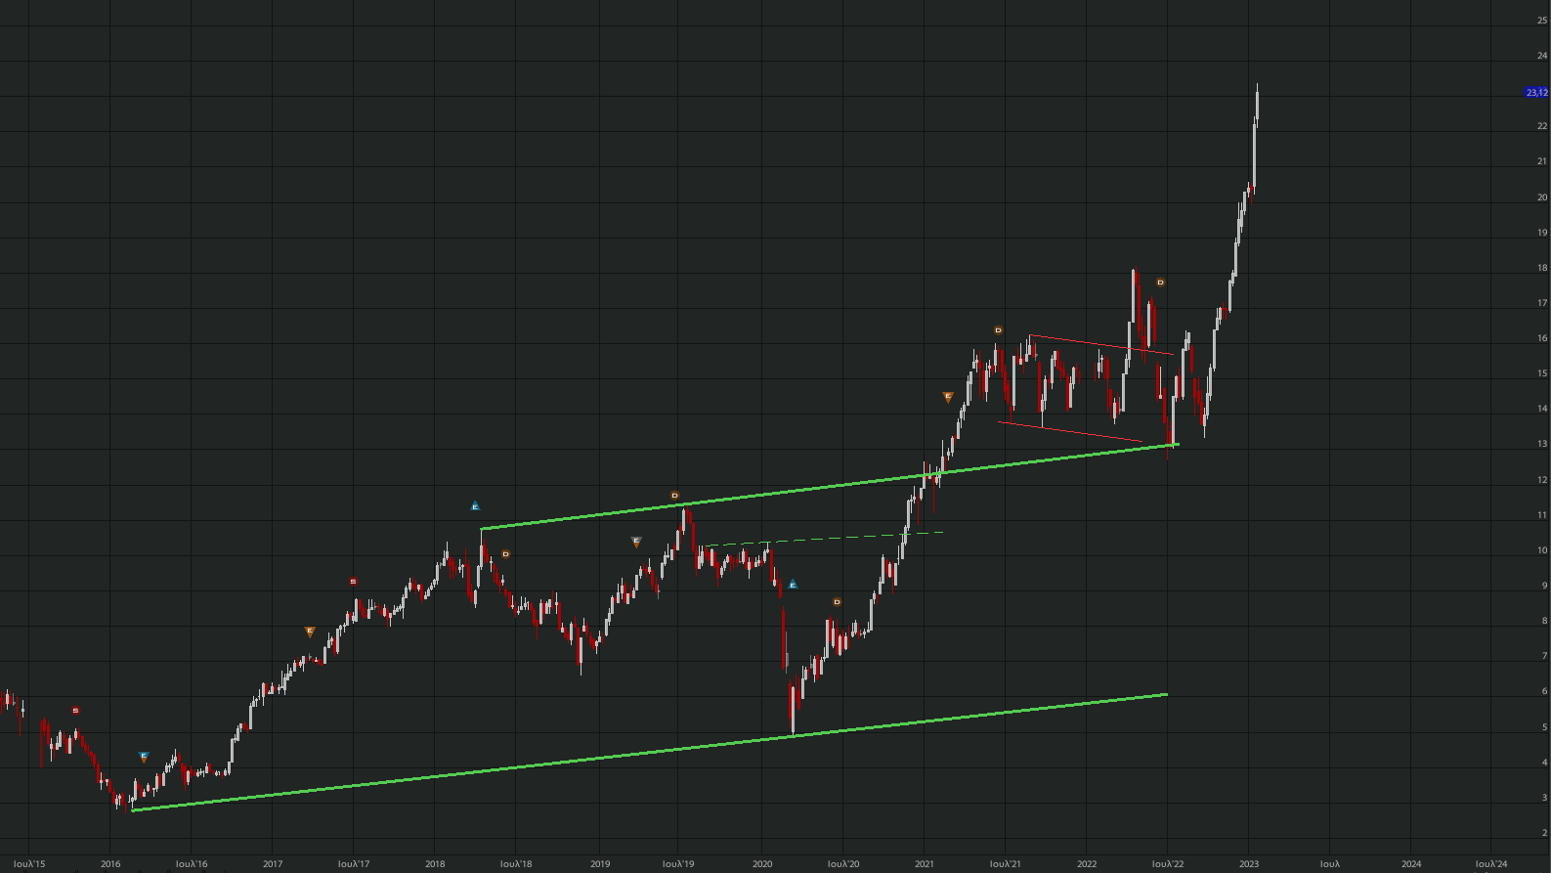Click the 2024 time axis label

point(1411,864)
